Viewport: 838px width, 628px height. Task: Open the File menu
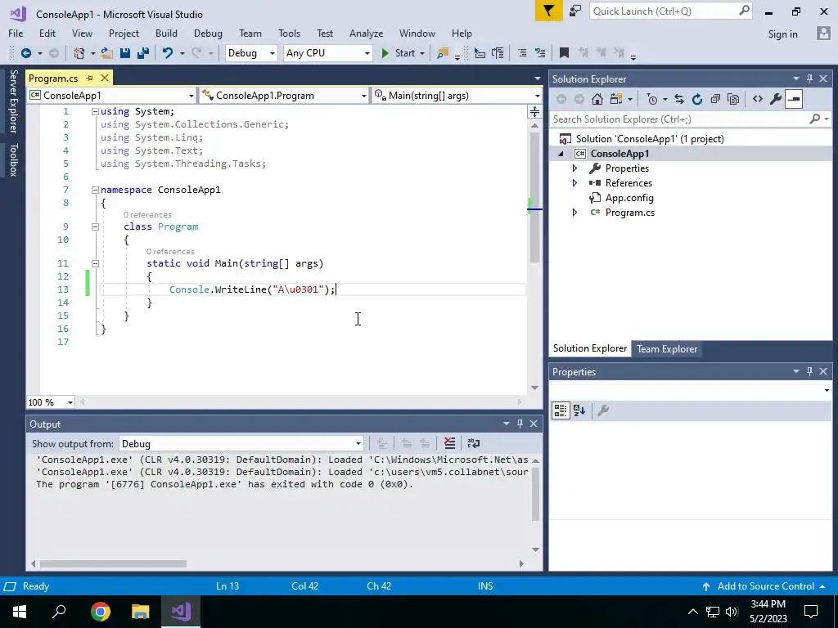pos(16,33)
